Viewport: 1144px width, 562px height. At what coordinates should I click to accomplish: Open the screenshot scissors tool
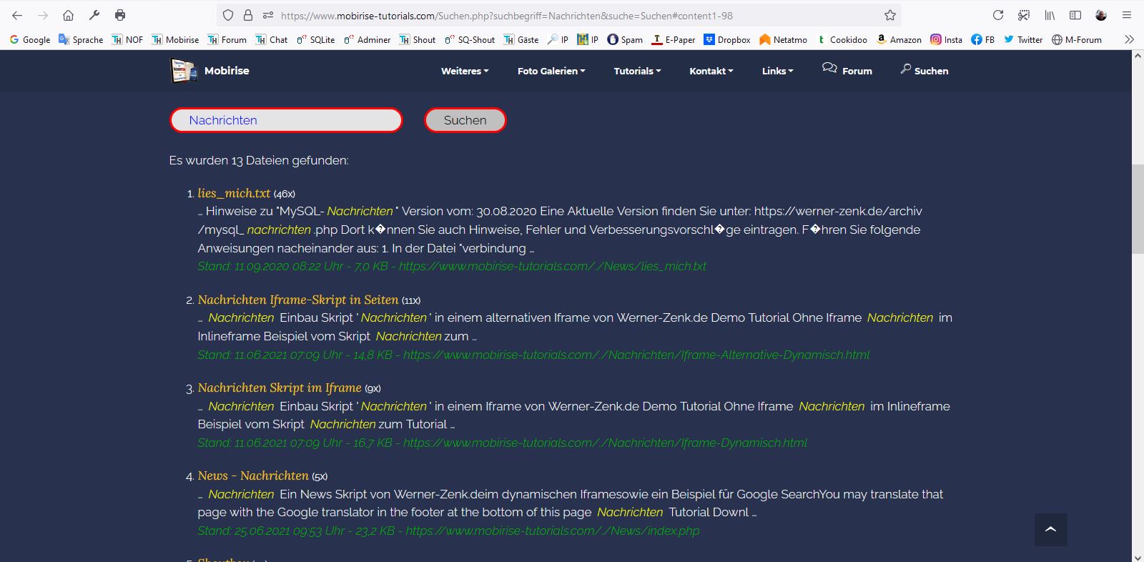tap(1024, 15)
